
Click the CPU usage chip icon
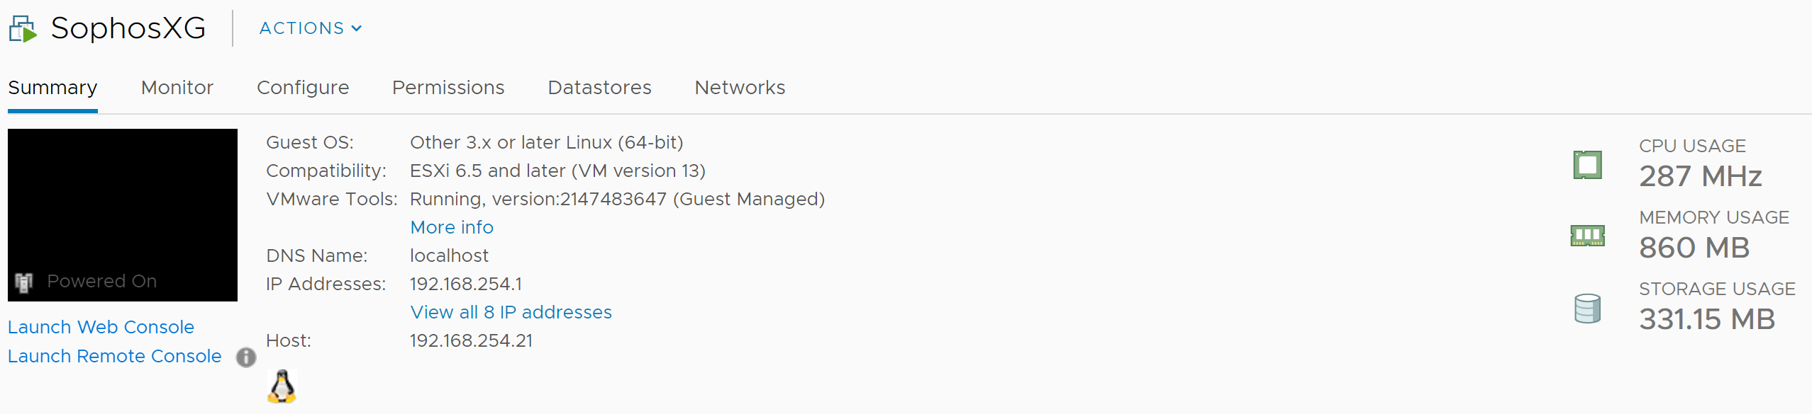1587,165
